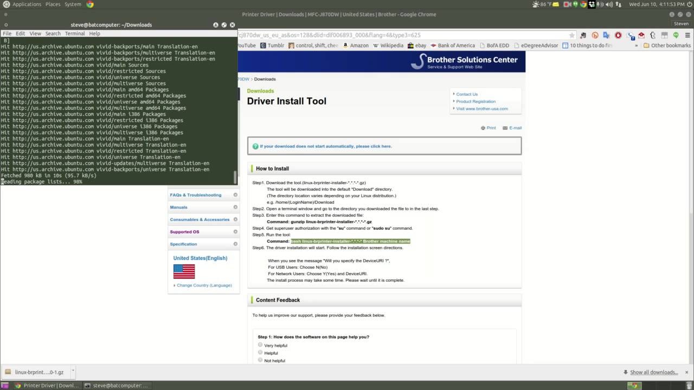Click the United States flag image
The width and height of the screenshot is (694, 390).
click(184, 271)
